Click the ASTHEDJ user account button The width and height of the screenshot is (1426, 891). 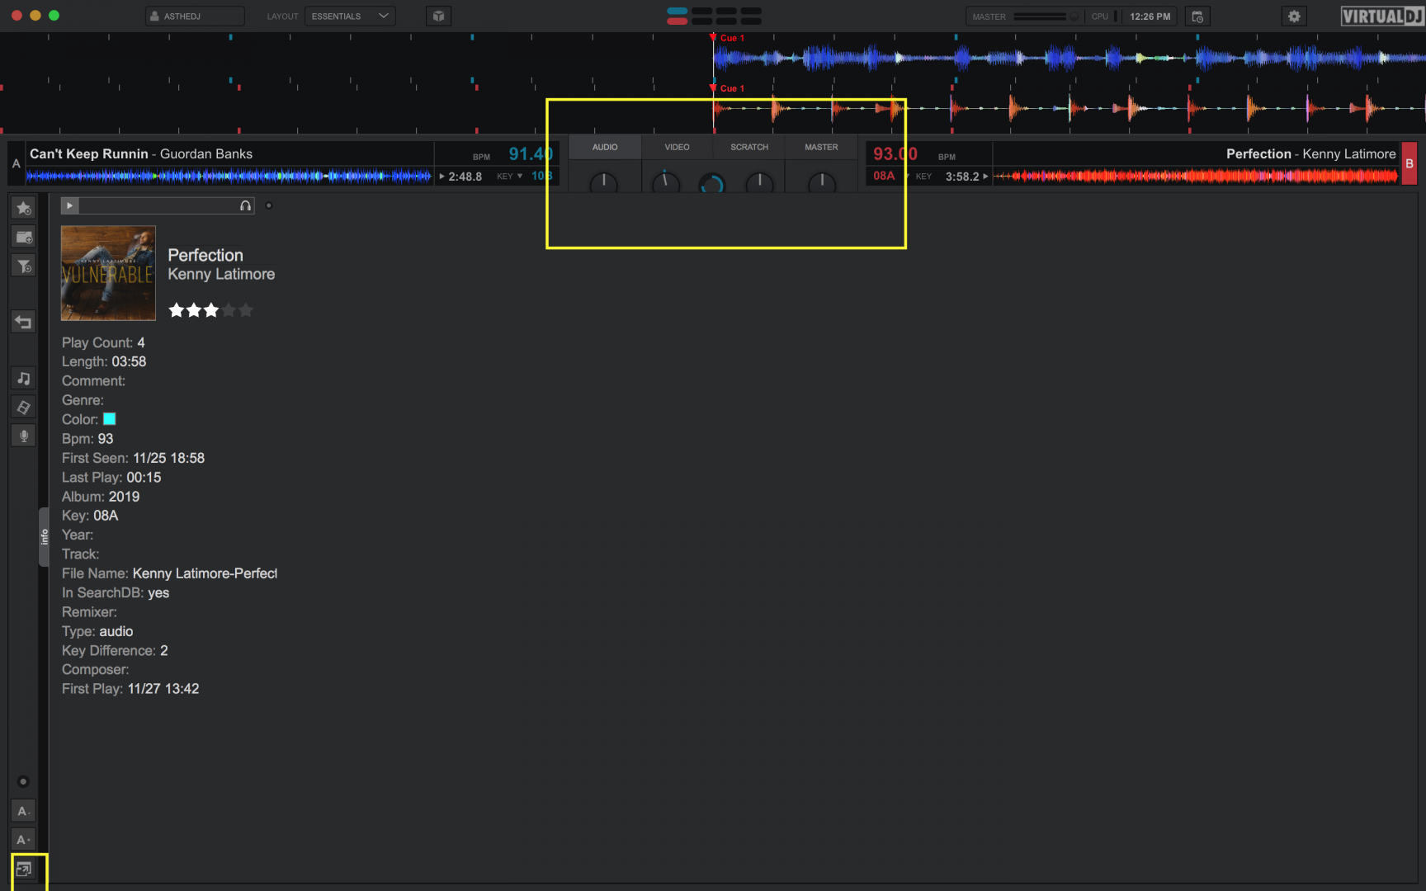pos(195,16)
